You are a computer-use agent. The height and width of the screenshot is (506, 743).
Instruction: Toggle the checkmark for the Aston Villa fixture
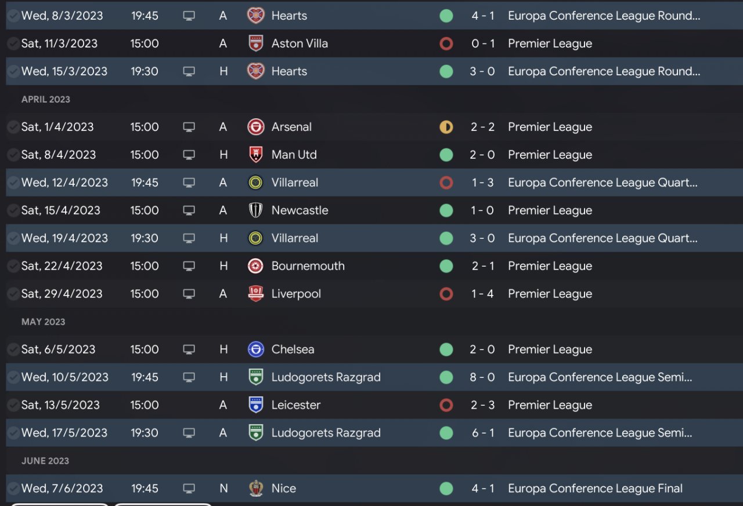[x=13, y=43]
